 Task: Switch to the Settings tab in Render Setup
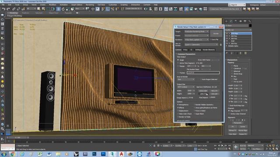point(198,50)
